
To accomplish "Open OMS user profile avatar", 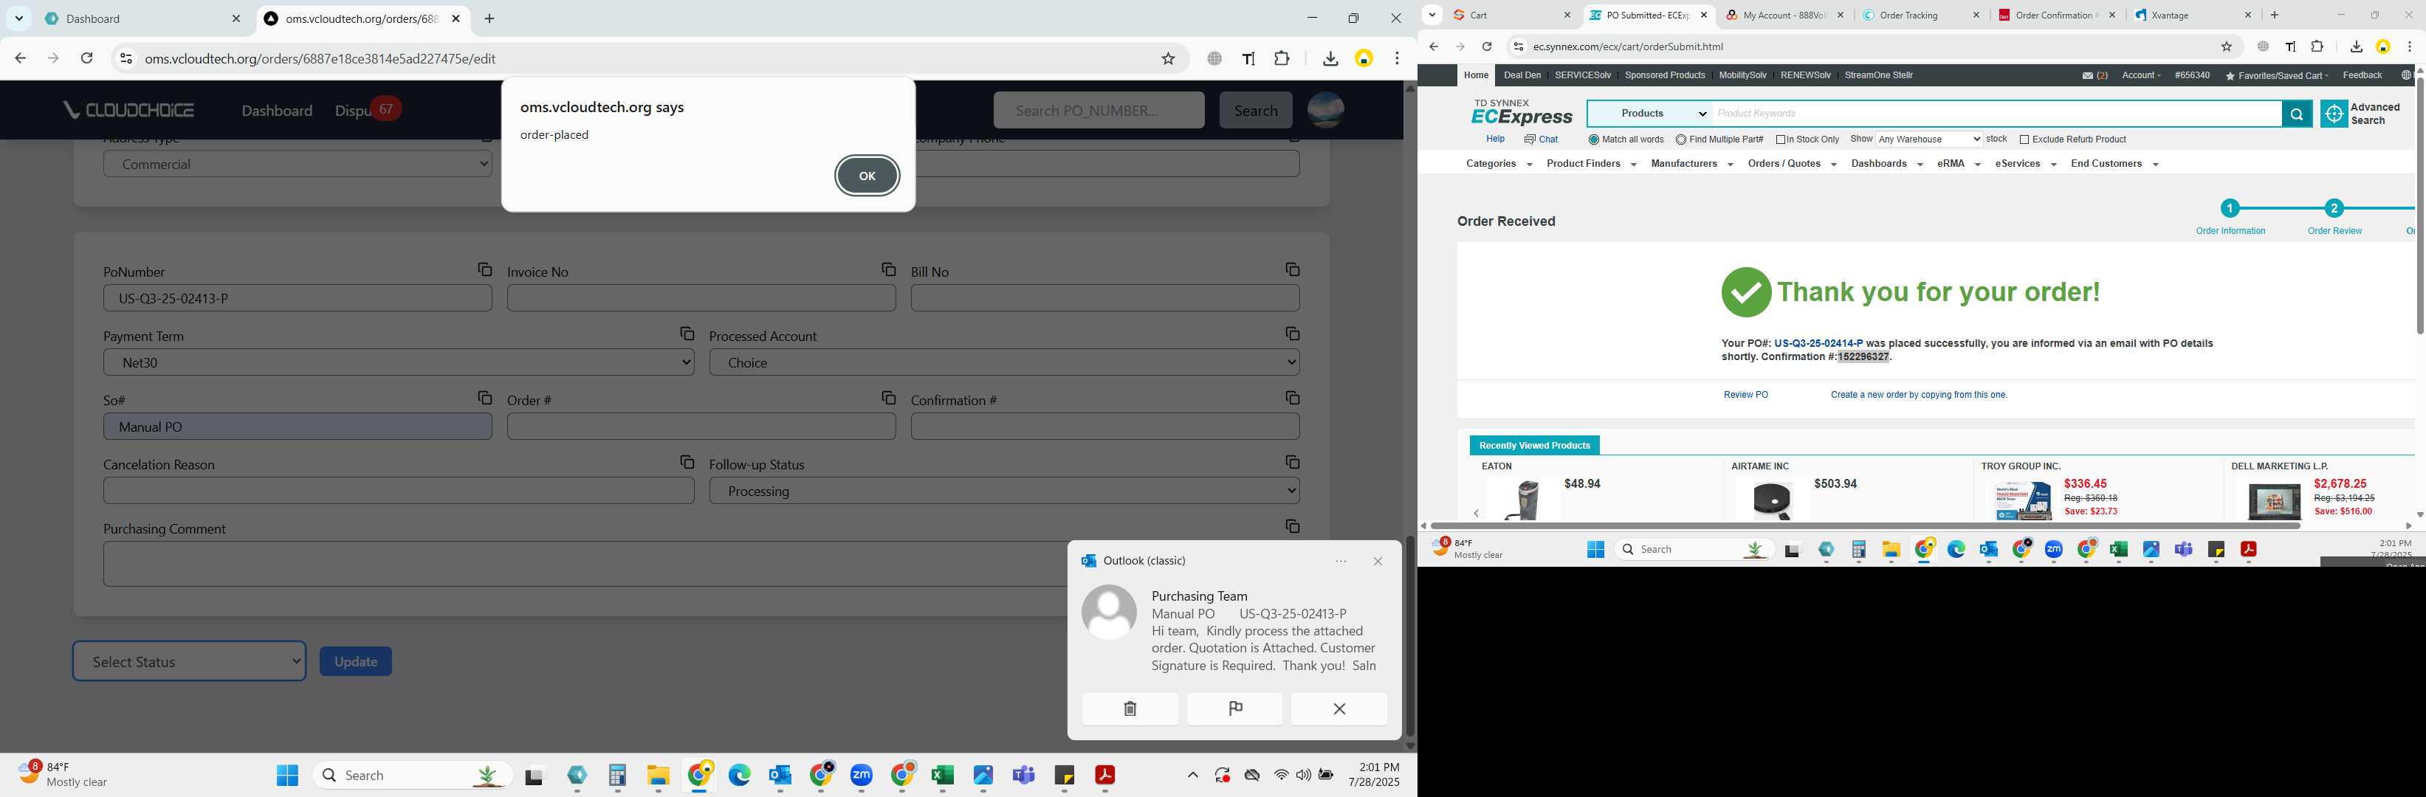I will tap(1325, 110).
